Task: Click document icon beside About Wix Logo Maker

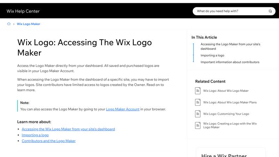Action: click(x=198, y=91)
